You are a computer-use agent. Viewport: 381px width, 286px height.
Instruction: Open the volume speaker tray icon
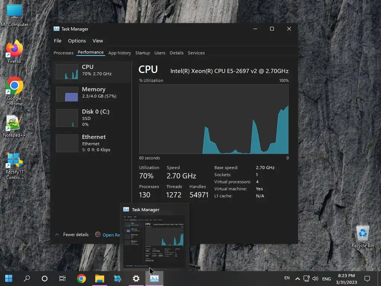point(315,279)
